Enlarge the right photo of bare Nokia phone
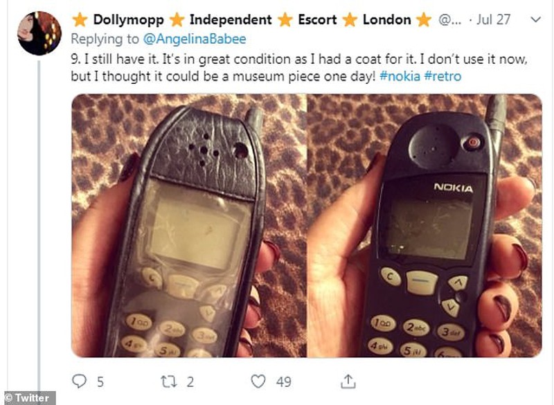554x405 pixels. (x=424, y=225)
